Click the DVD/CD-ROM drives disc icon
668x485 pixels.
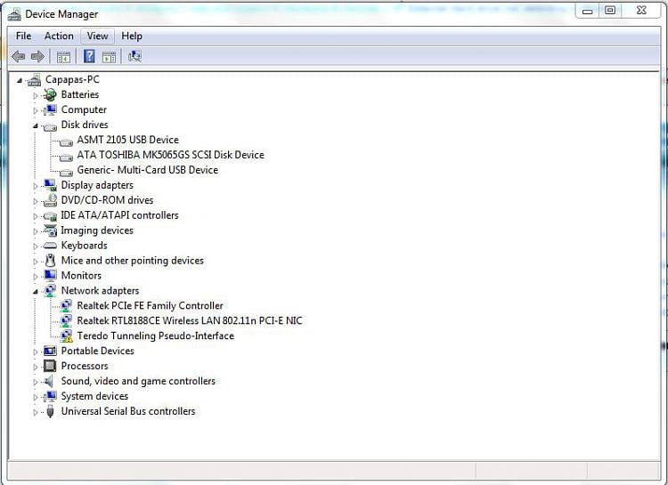point(50,200)
